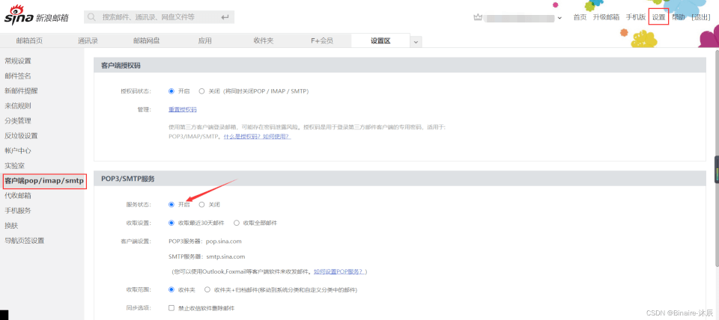Click the 重置授权码 link
The image size is (719, 320).
point(183,110)
